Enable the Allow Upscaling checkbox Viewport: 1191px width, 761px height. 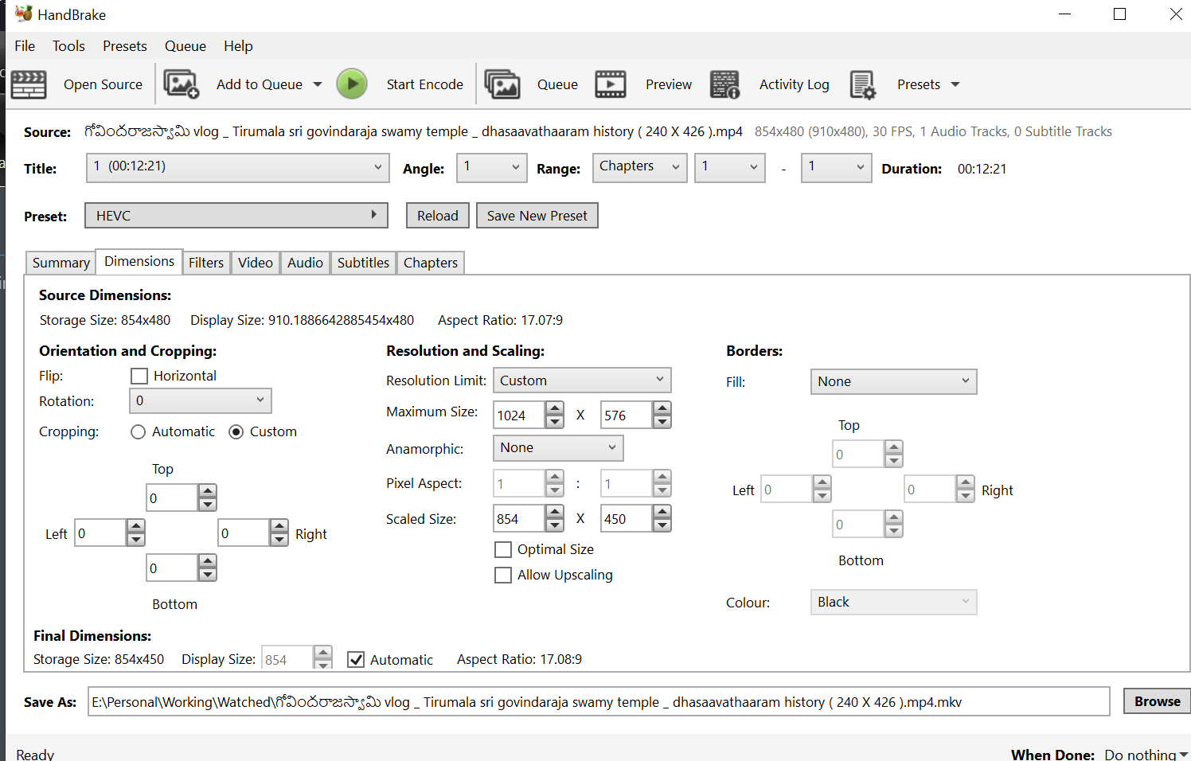click(503, 575)
